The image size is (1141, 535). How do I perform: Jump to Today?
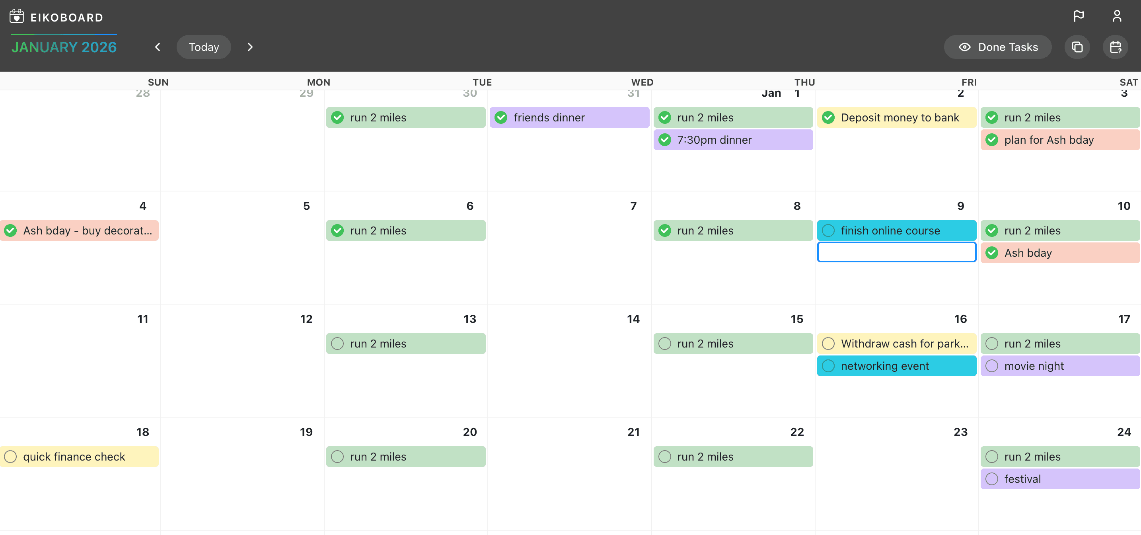(204, 47)
